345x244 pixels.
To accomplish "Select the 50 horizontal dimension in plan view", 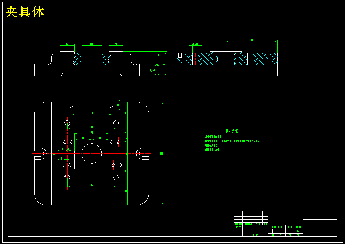I will click(x=92, y=133).
